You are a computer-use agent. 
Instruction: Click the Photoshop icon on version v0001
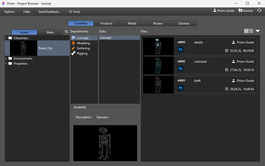pos(180,88)
